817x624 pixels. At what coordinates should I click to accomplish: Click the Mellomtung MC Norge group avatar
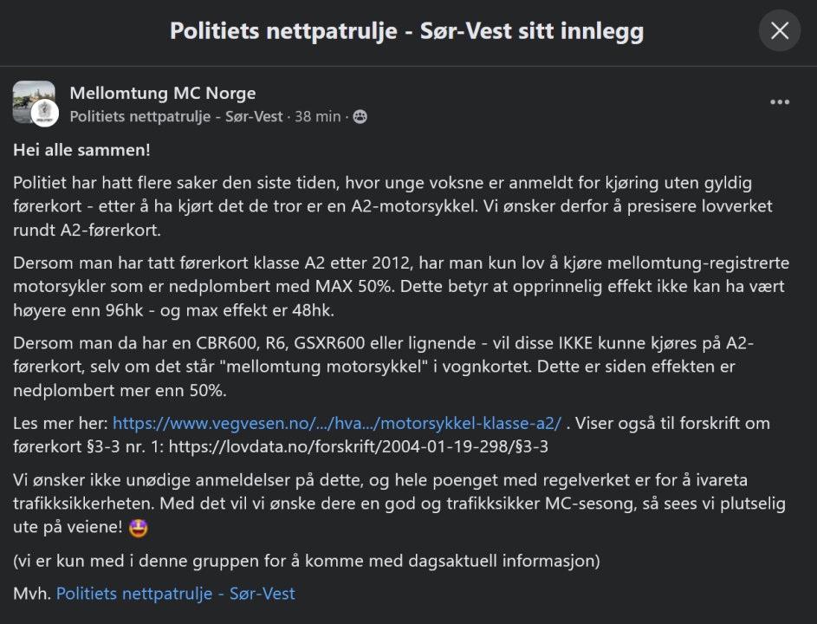click(30, 98)
